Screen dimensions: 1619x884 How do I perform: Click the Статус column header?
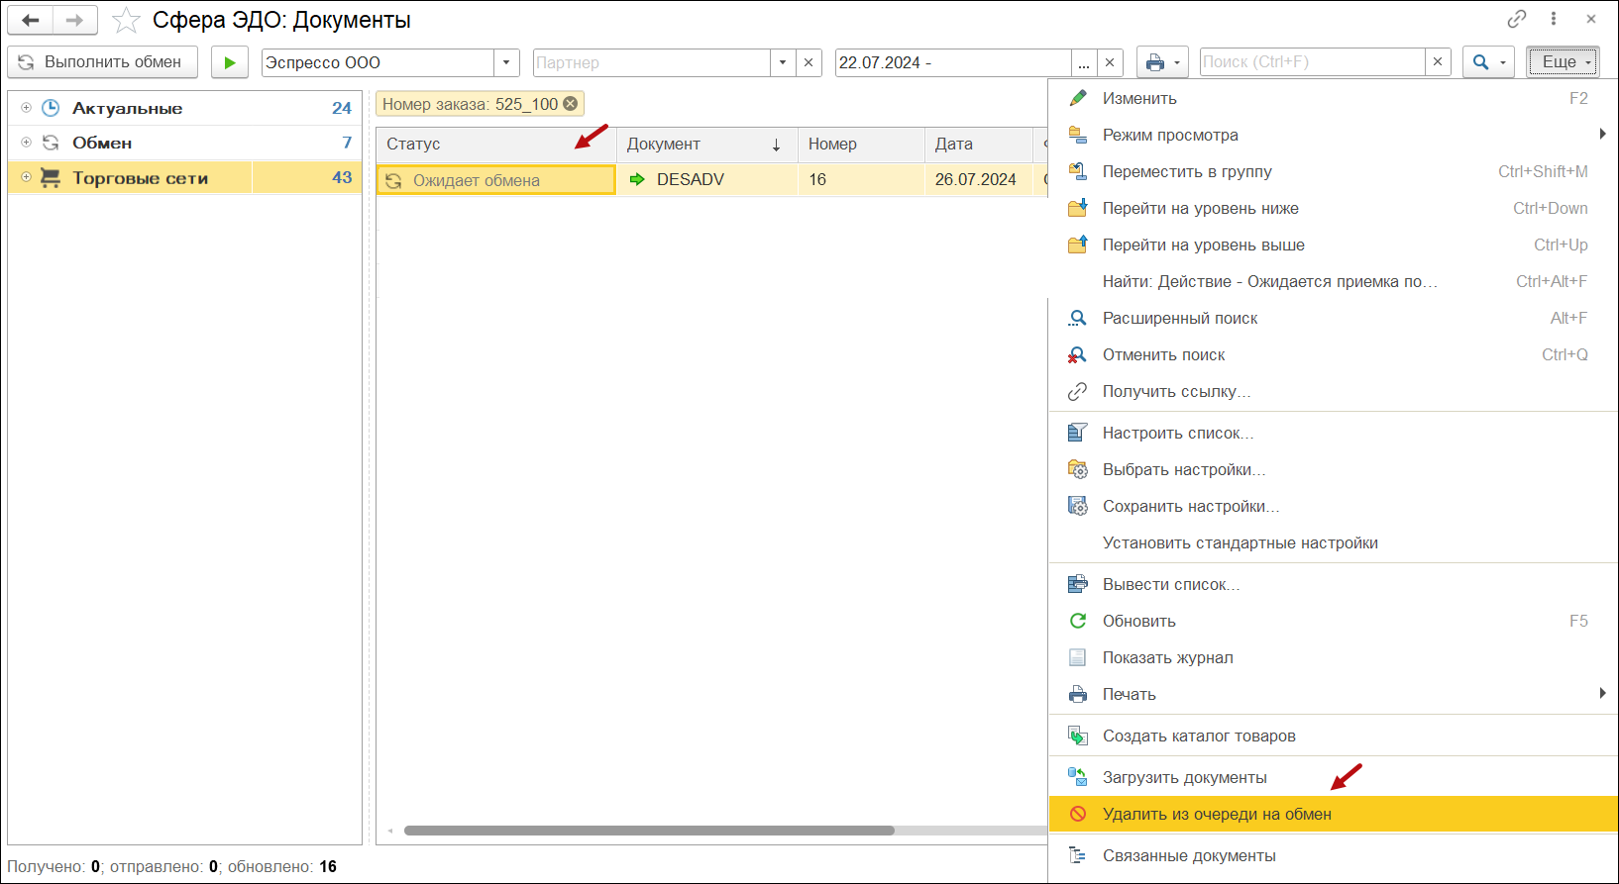[495, 145]
